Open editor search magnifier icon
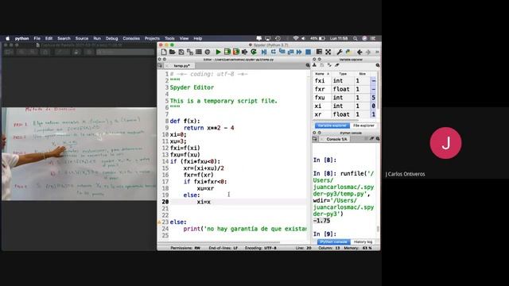 coord(308,65)
